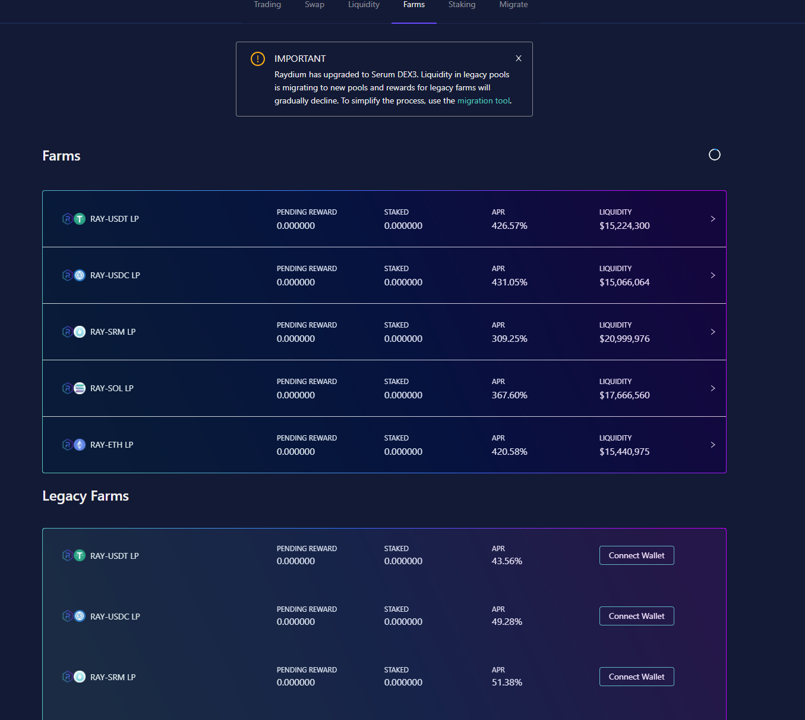Click the $15,440,975 liquidity value
The width and height of the screenshot is (805, 720).
[624, 452]
